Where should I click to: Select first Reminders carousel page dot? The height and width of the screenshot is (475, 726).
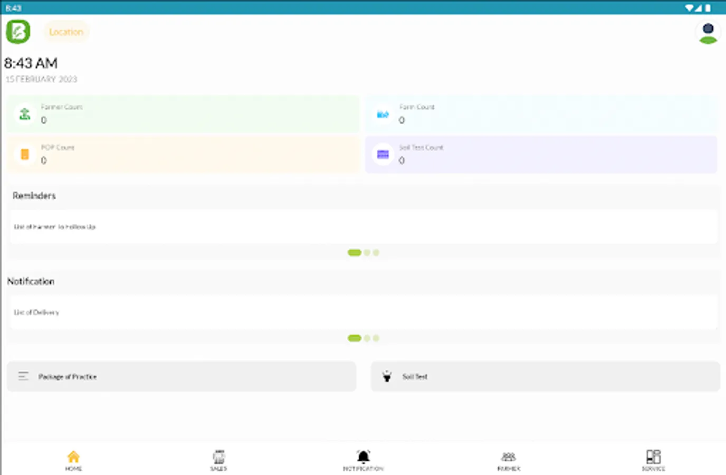355,252
